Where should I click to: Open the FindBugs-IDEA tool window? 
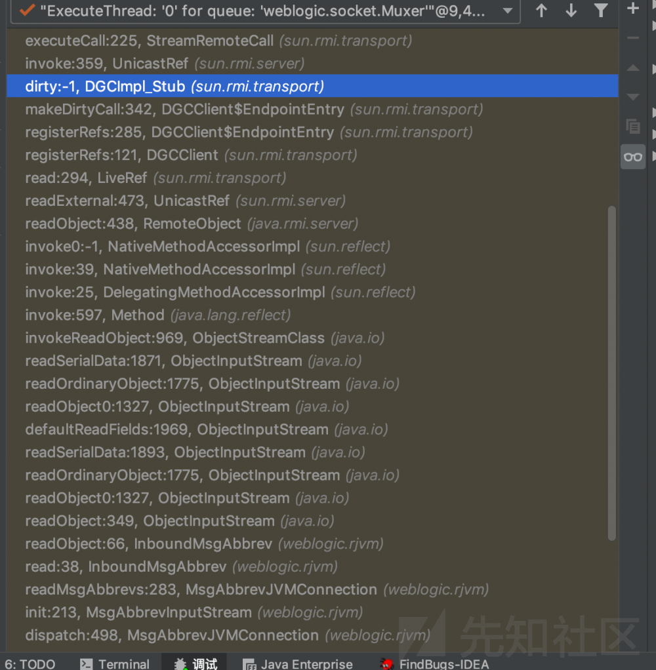tap(435, 663)
